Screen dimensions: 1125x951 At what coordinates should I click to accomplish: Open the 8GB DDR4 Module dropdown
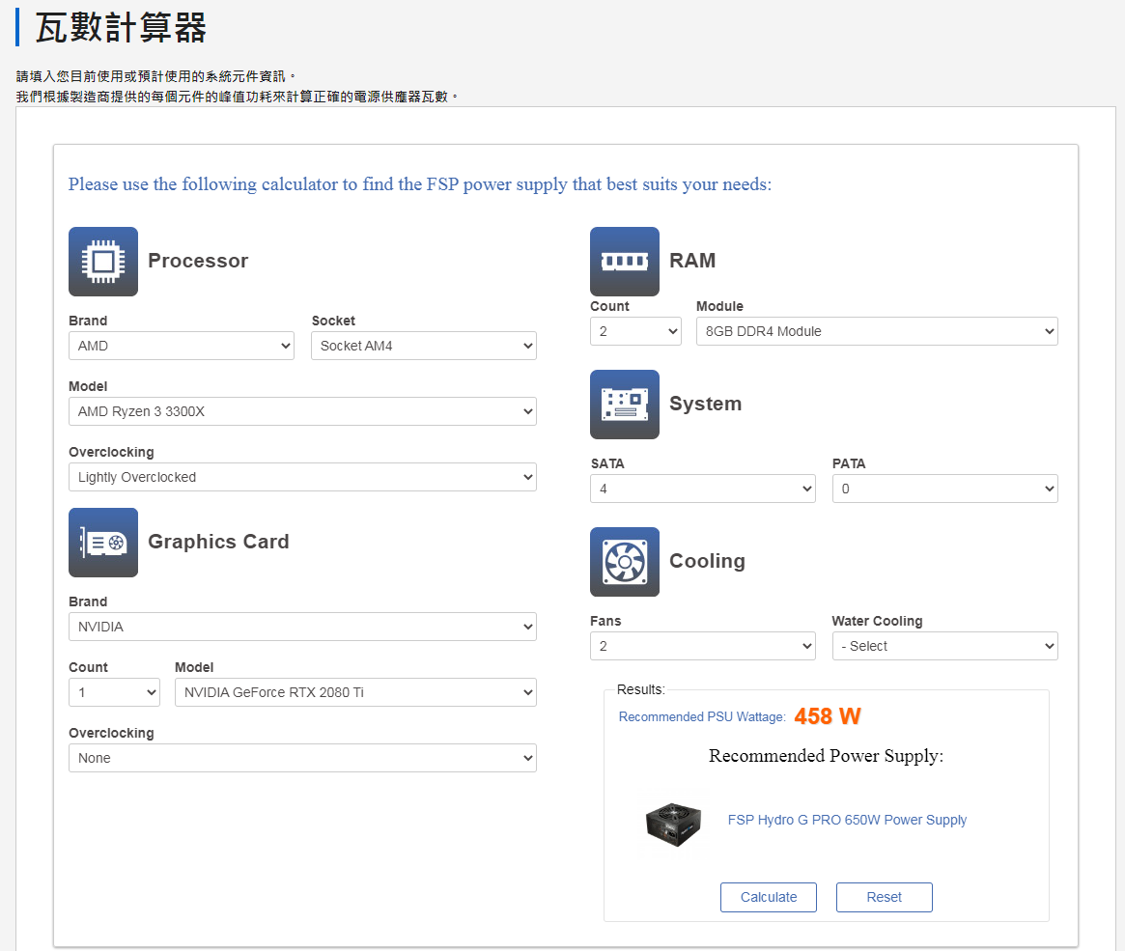click(x=877, y=331)
